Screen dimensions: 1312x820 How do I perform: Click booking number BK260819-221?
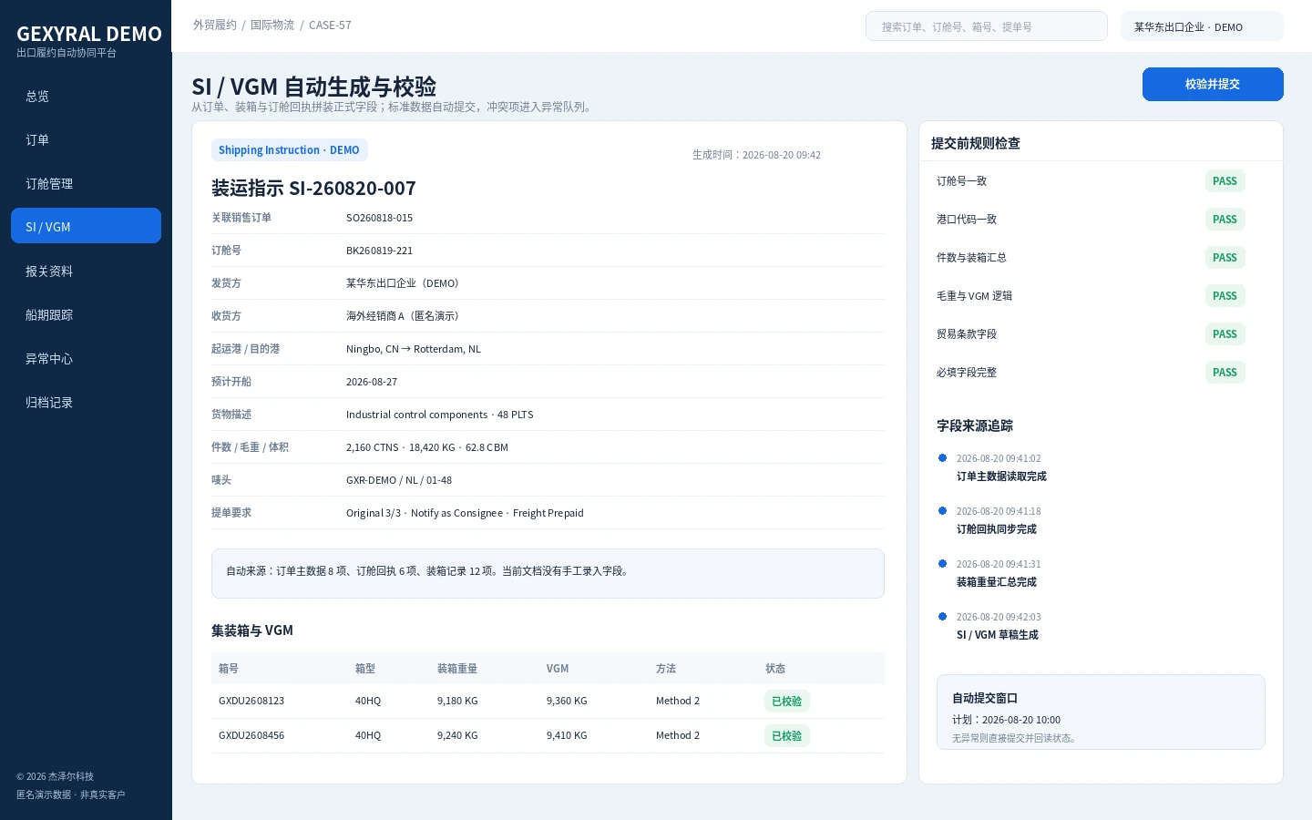pos(379,251)
